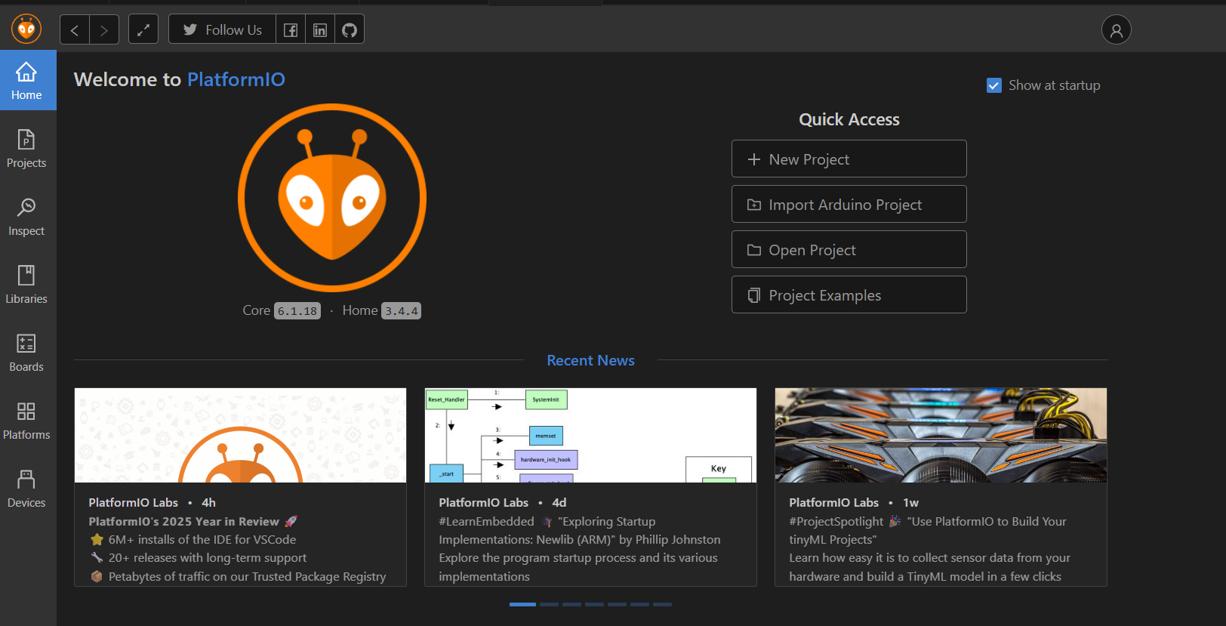The width and height of the screenshot is (1226, 626).
Task: Click the Open Project button
Action: tap(849, 249)
